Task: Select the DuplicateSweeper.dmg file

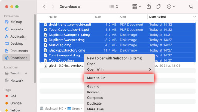Action: [118, 40]
